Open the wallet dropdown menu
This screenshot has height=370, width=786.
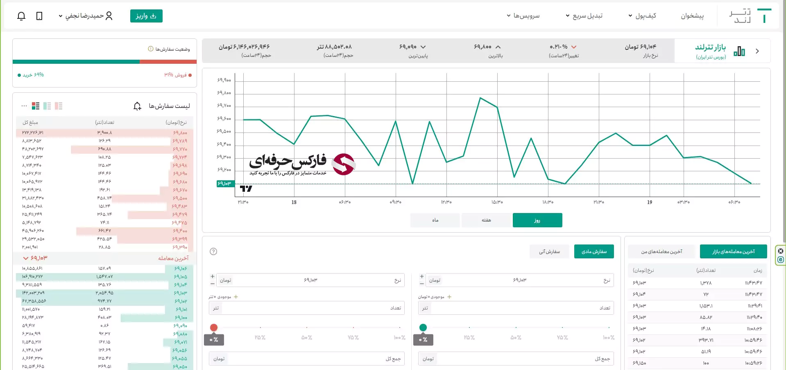coord(642,16)
